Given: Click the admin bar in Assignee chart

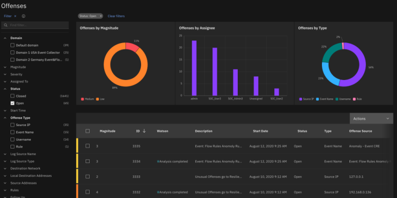Looking at the screenshot, I should (194, 68).
